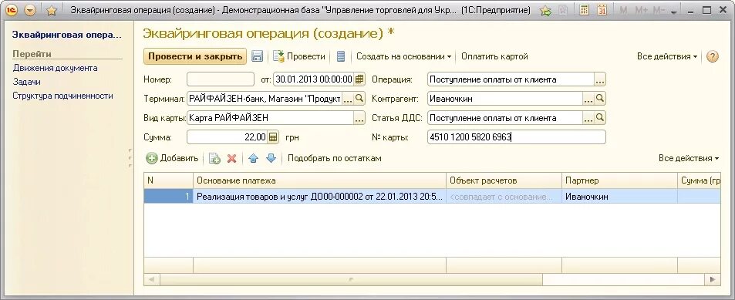The image size is (735, 300).
Task: Click the Вид карты field
Action: [x=270, y=118]
